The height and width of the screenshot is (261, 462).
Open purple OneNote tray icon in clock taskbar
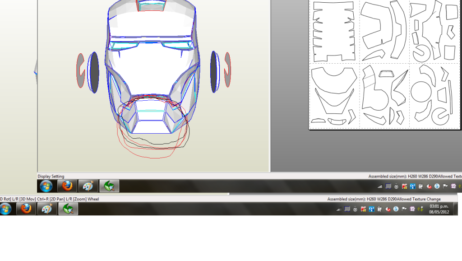[412, 209]
